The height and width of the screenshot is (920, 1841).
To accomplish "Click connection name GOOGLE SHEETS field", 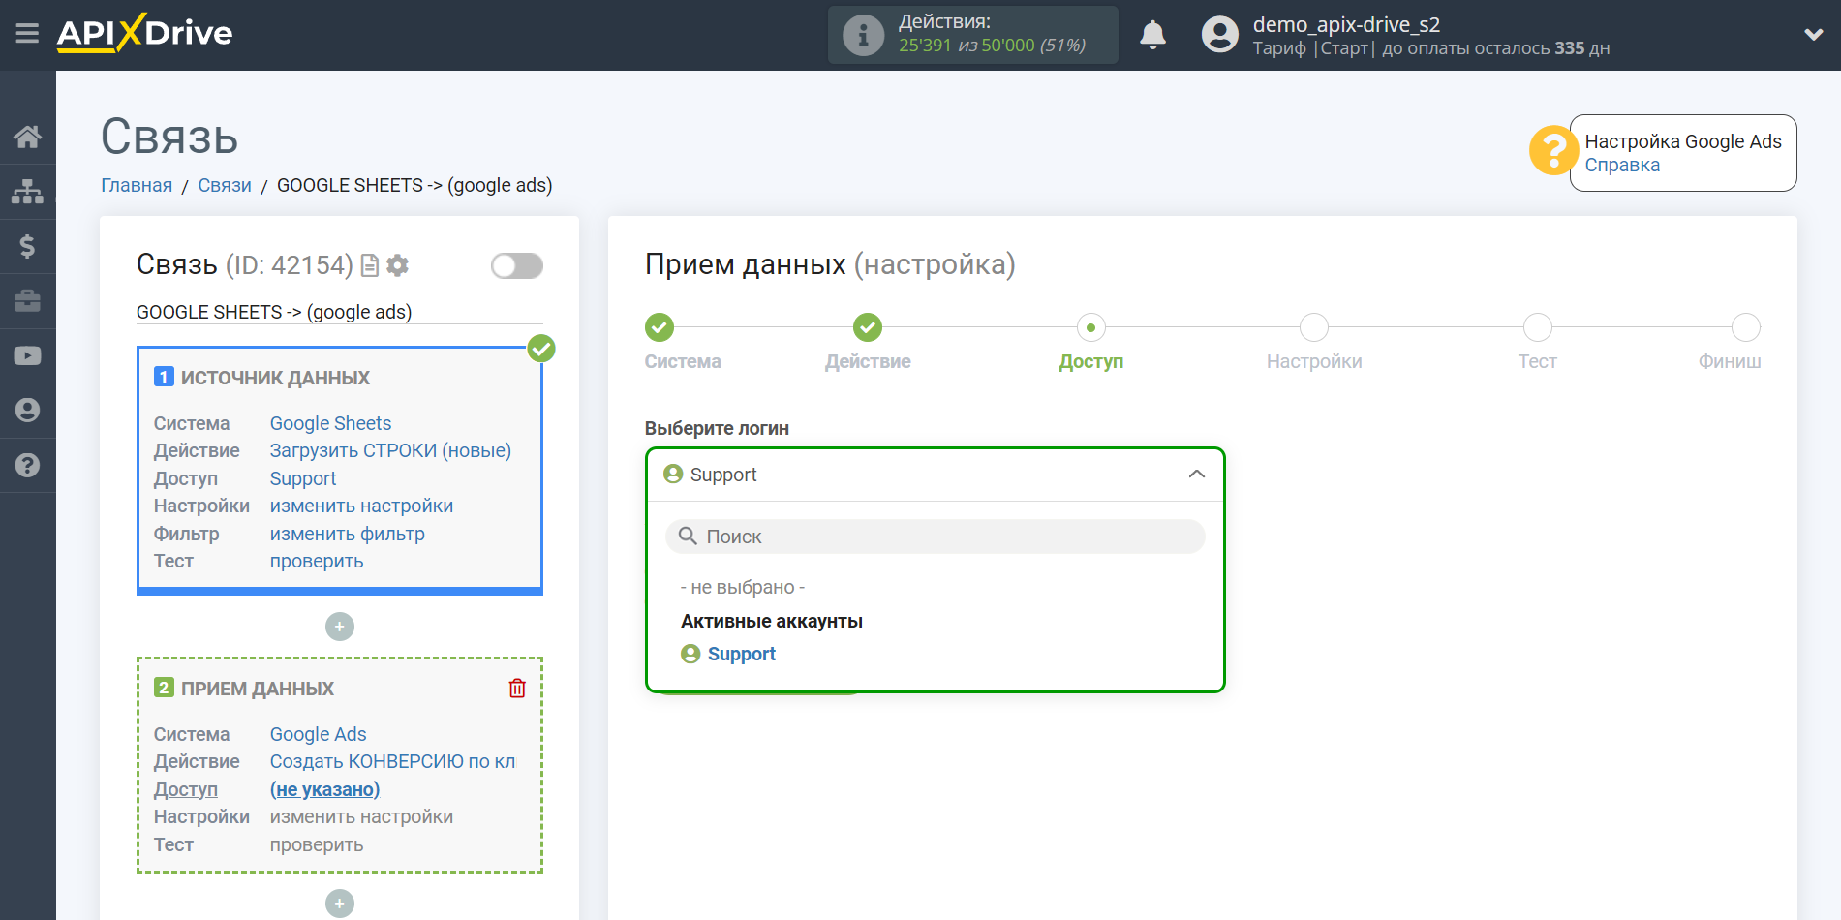I will (x=339, y=312).
